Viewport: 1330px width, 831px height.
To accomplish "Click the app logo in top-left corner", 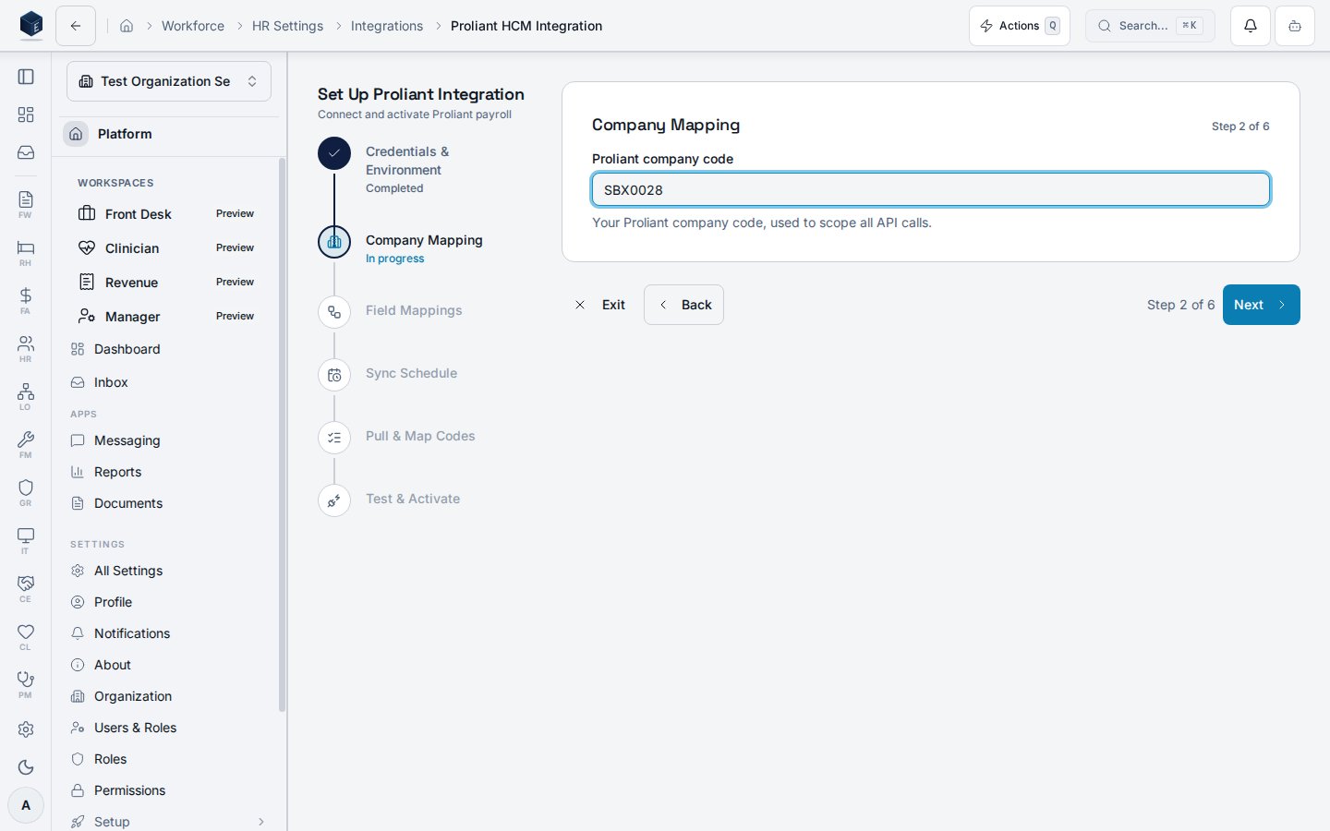I will pyautogui.click(x=31, y=25).
